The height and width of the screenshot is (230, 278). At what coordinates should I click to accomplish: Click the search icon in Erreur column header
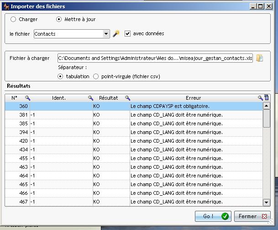260,98
